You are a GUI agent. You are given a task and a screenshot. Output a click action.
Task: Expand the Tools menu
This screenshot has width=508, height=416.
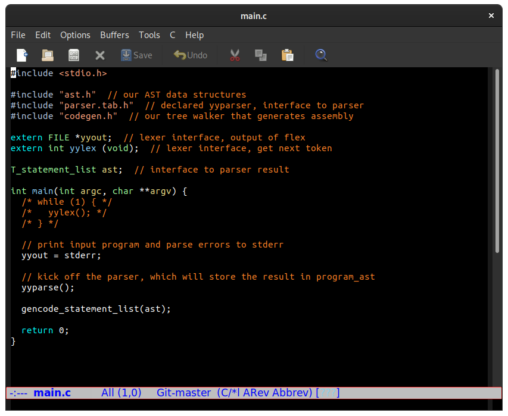point(149,35)
